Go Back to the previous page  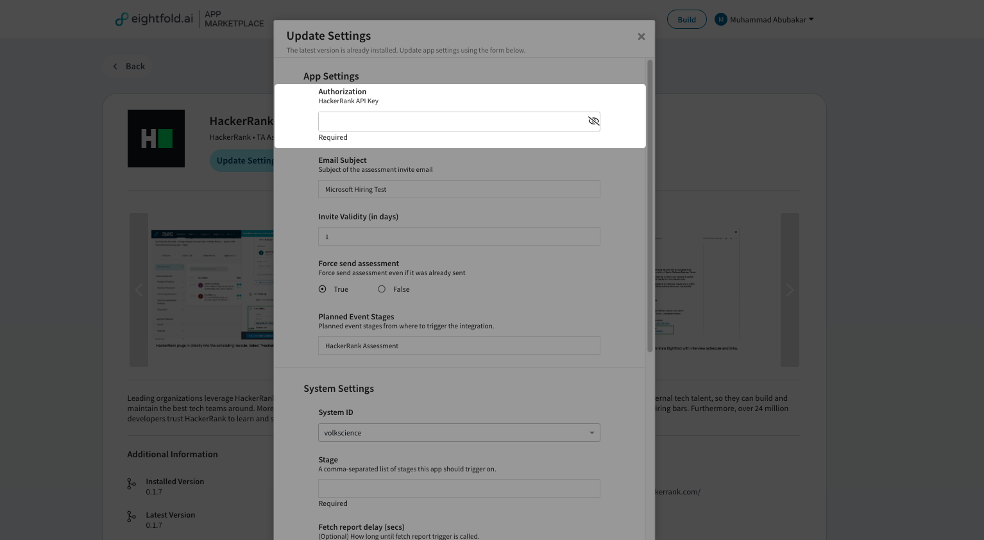click(x=129, y=66)
